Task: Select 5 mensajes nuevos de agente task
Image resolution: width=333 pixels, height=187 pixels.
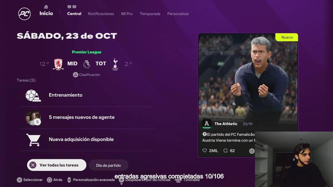Action: point(87,118)
